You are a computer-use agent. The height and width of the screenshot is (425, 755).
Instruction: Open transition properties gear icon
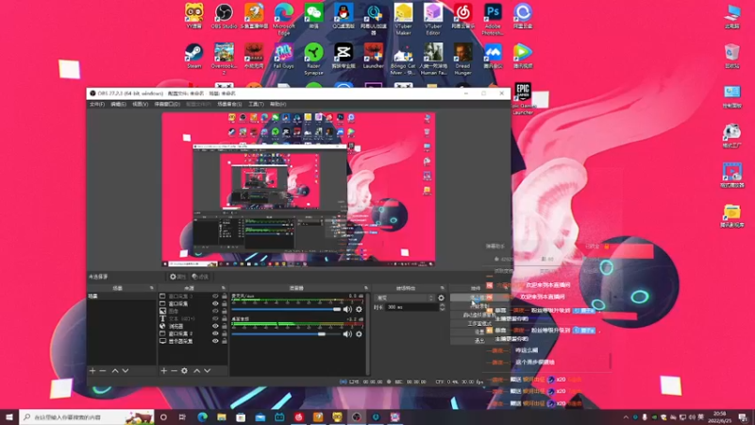point(441,297)
